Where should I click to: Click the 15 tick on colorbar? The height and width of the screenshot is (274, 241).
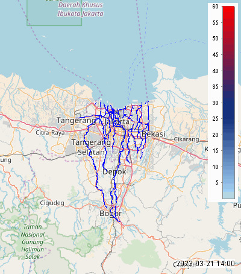[215, 151]
